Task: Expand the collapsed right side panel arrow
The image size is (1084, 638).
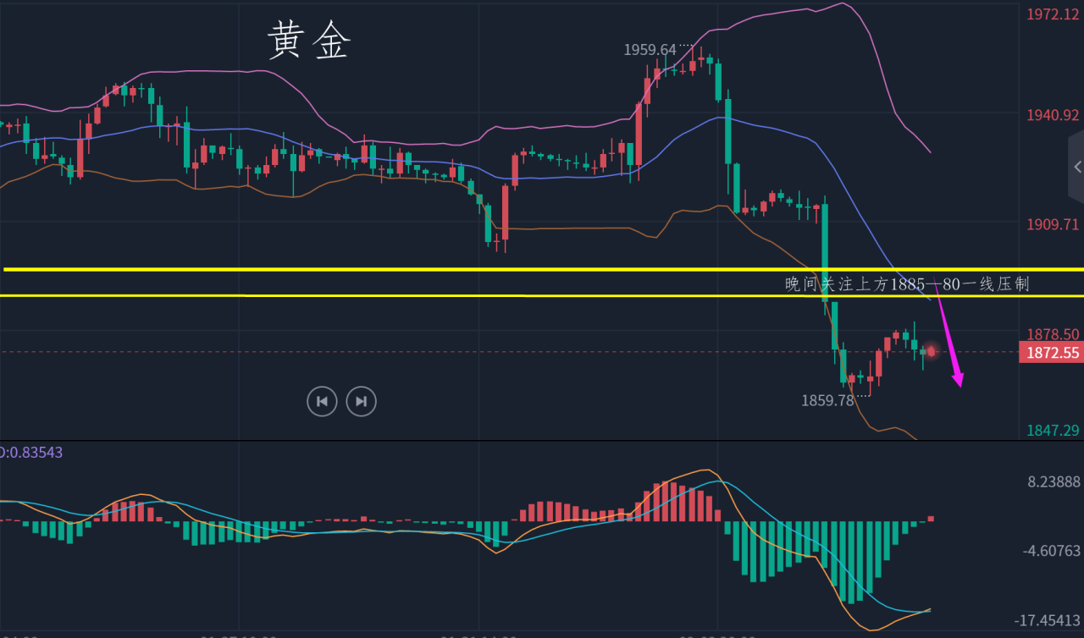Action: click(1076, 167)
